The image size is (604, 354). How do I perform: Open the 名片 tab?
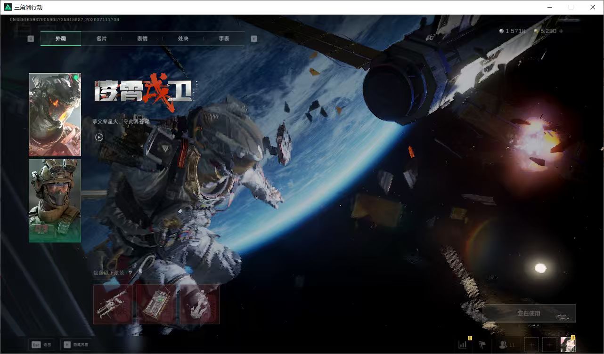pyautogui.click(x=101, y=39)
